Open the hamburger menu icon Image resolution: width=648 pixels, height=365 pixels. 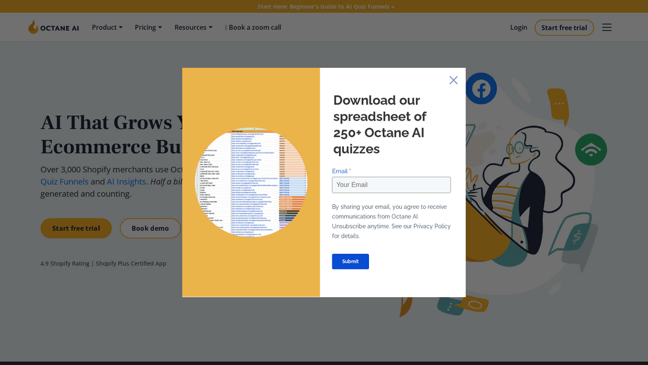(x=607, y=28)
